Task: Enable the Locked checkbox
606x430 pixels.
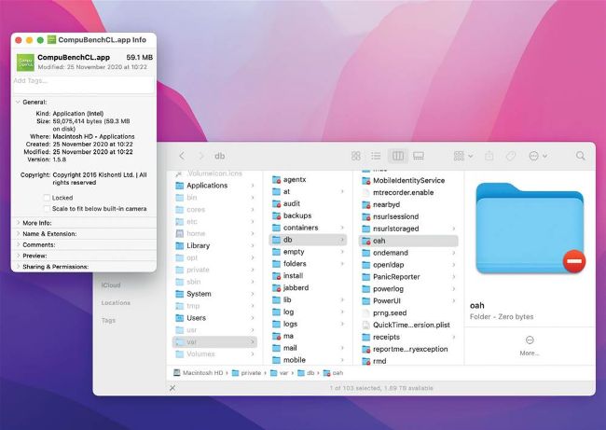Action: 47,198
